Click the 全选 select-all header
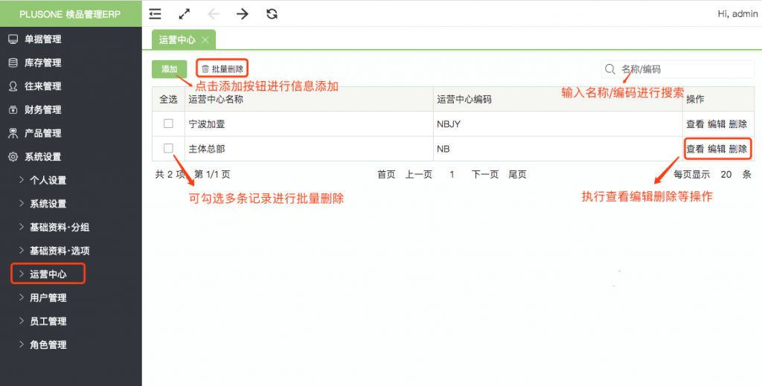 (x=168, y=99)
